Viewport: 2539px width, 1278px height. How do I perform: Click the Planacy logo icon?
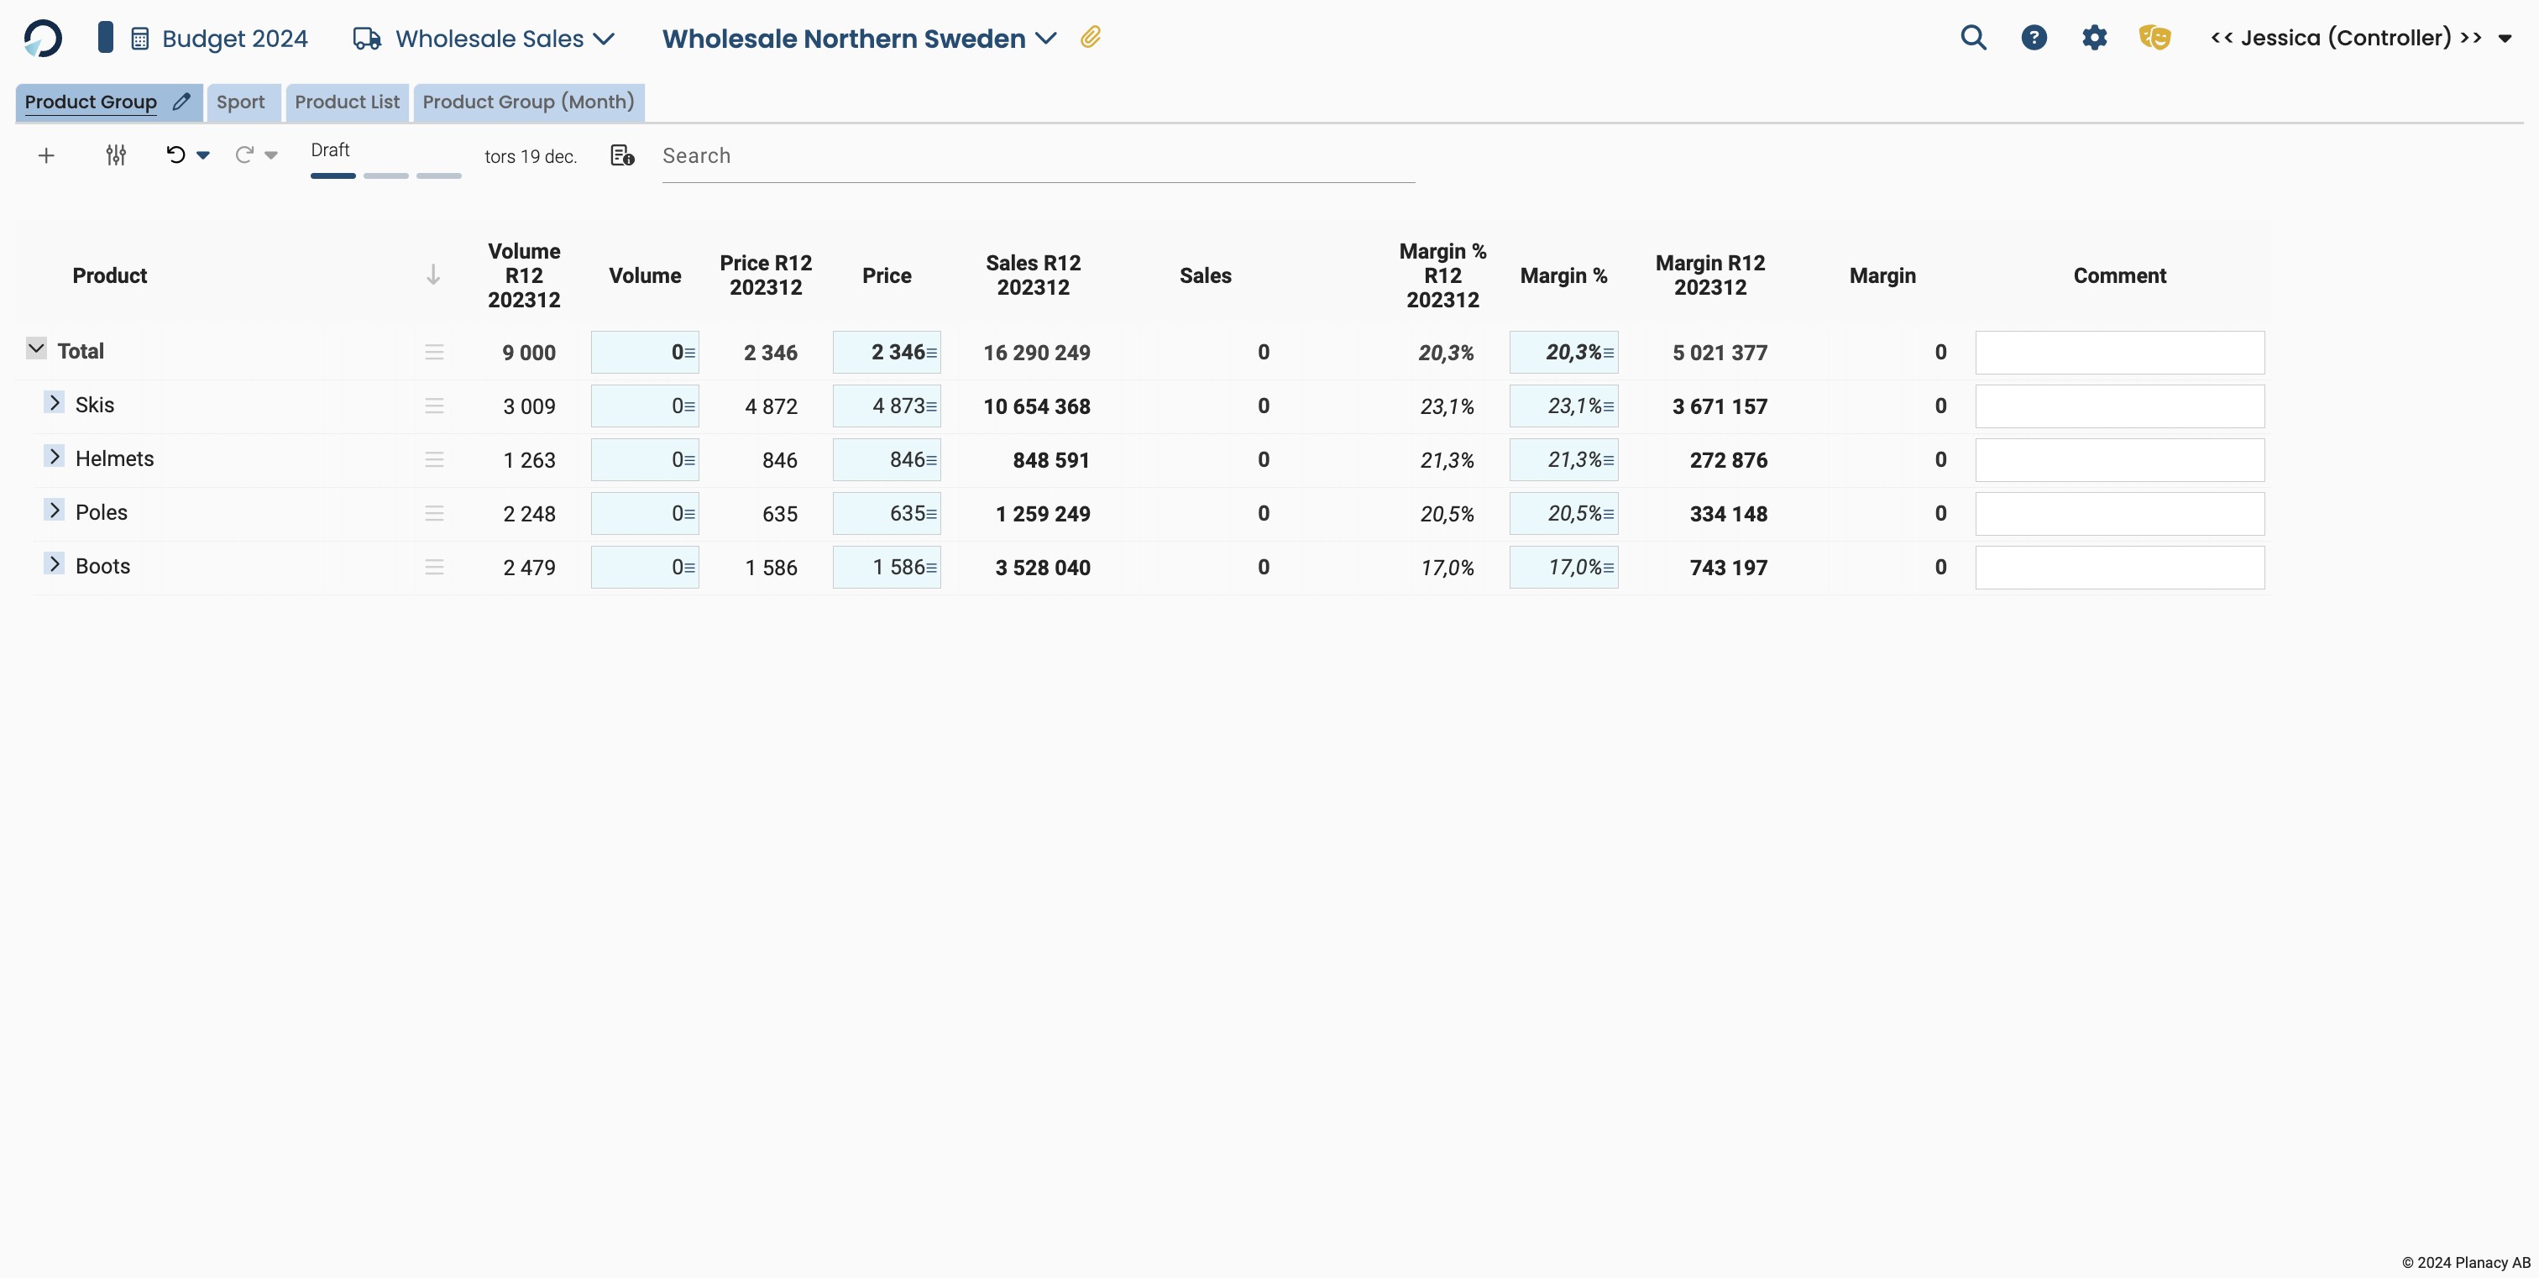[42, 39]
